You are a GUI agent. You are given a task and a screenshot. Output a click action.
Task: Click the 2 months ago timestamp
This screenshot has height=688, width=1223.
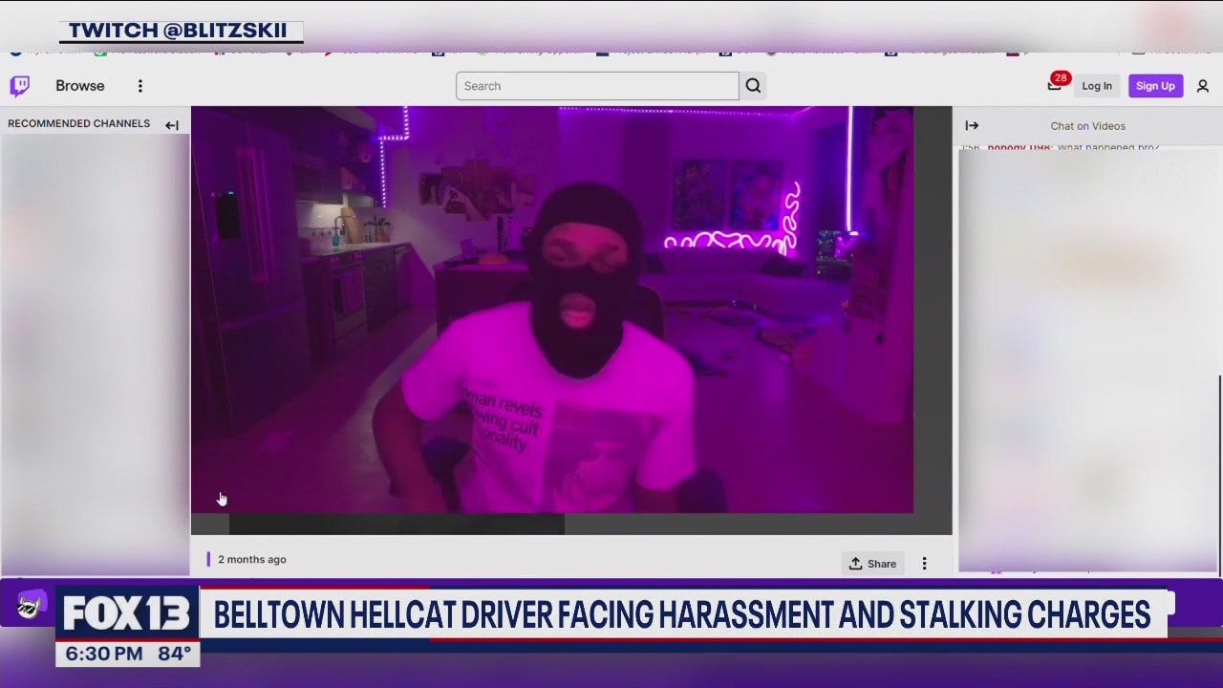tap(251, 559)
